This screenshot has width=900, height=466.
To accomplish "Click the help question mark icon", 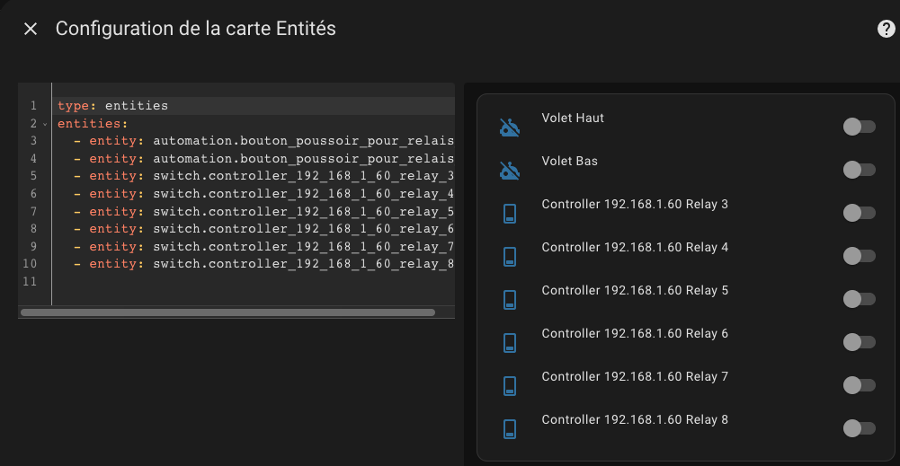I will click(886, 29).
